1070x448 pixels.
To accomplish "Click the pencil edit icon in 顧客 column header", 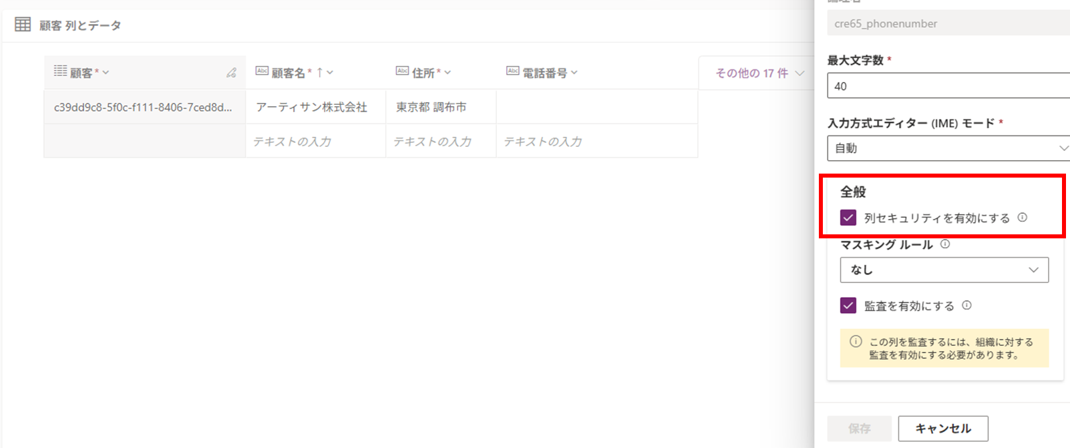I will (231, 73).
